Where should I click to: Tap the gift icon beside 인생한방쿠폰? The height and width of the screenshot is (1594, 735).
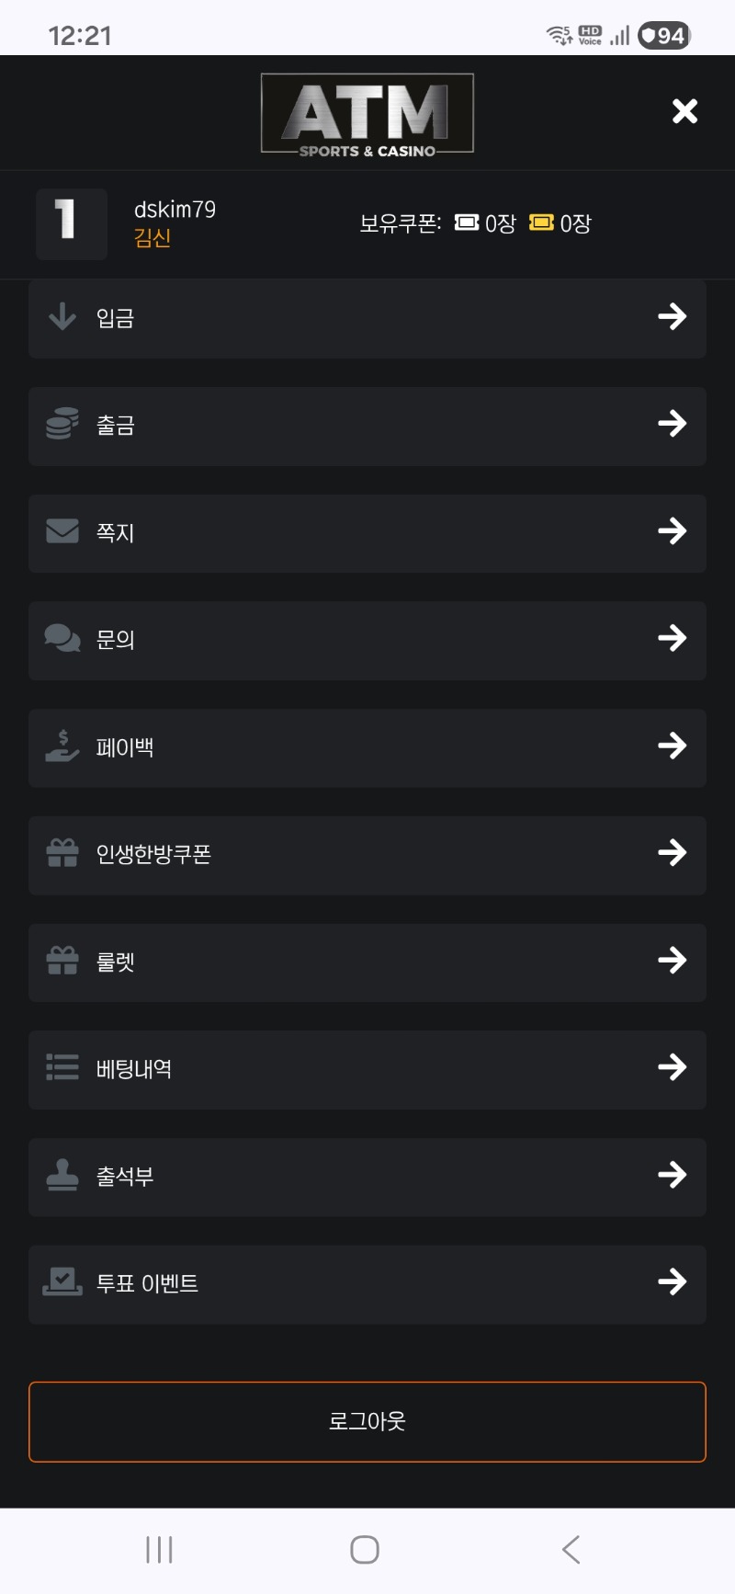[62, 853]
